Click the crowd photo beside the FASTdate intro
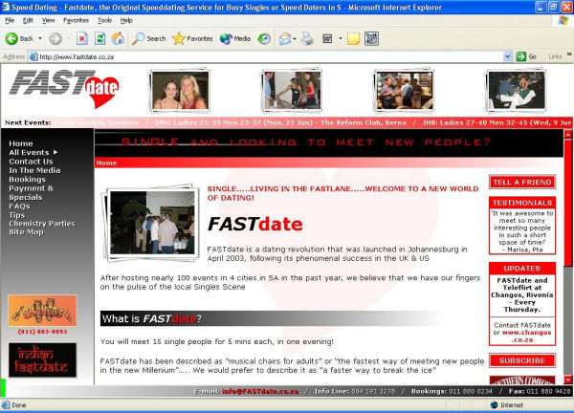The image size is (574, 413). coord(152,223)
